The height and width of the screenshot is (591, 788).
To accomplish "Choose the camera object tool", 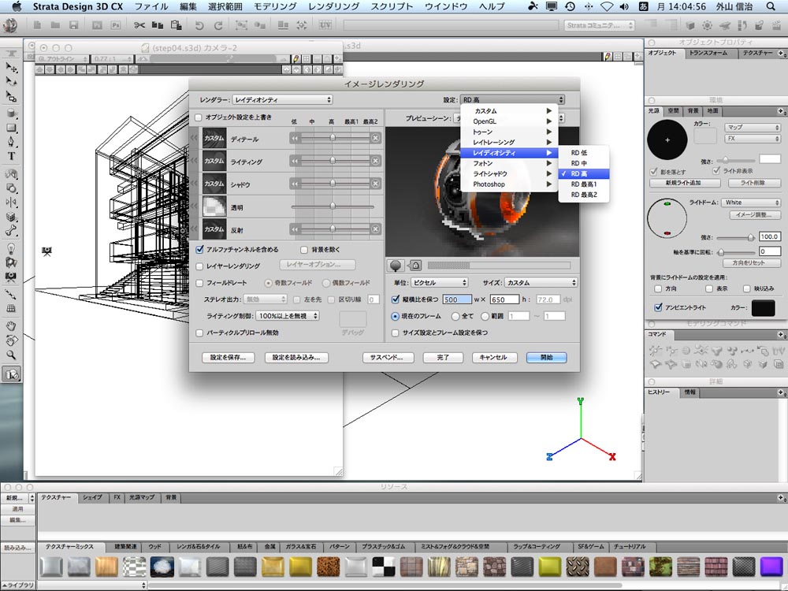I will pyautogui.click(x=11, y=277).
